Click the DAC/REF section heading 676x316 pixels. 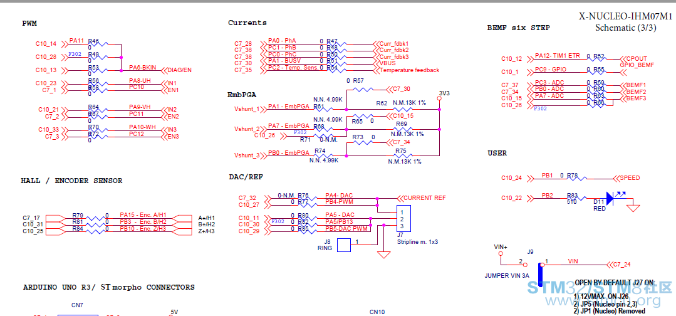click(x=246, y=177)
